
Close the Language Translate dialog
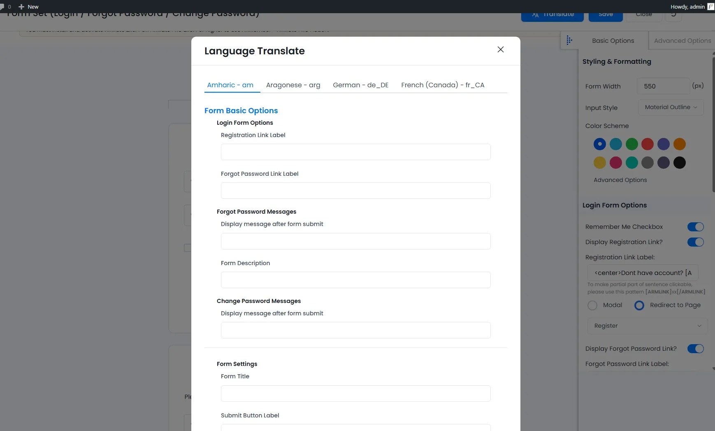[x=501, y=49]
